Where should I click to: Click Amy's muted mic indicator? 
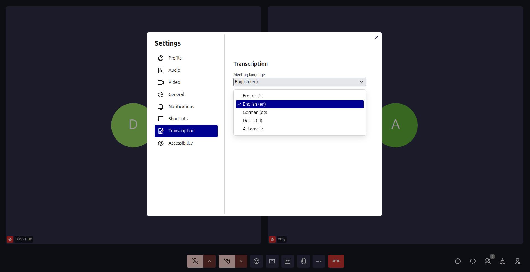(272, 239)
